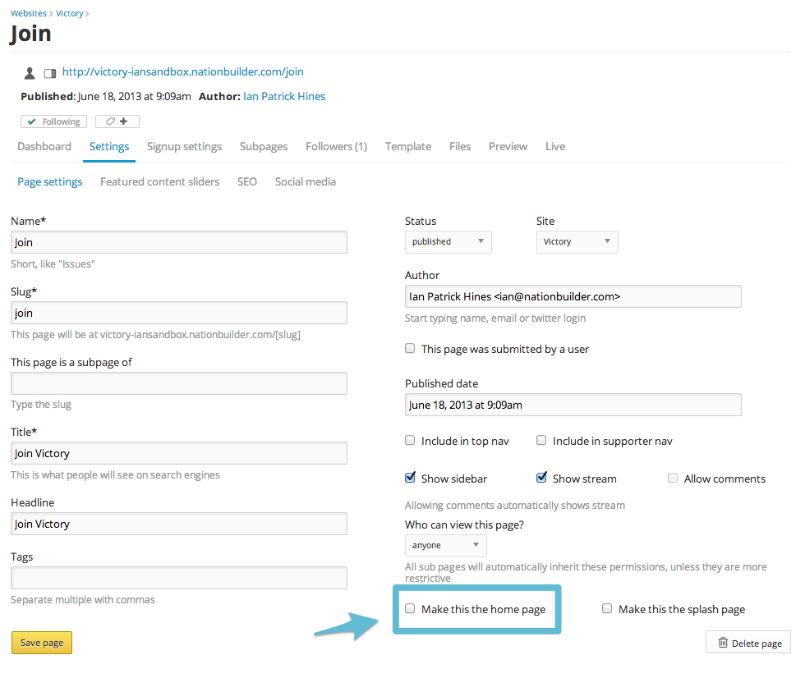Screen dimensions: 805x678
Task: Open the Site dropdown showing Victory
Action: coord(577,242)
